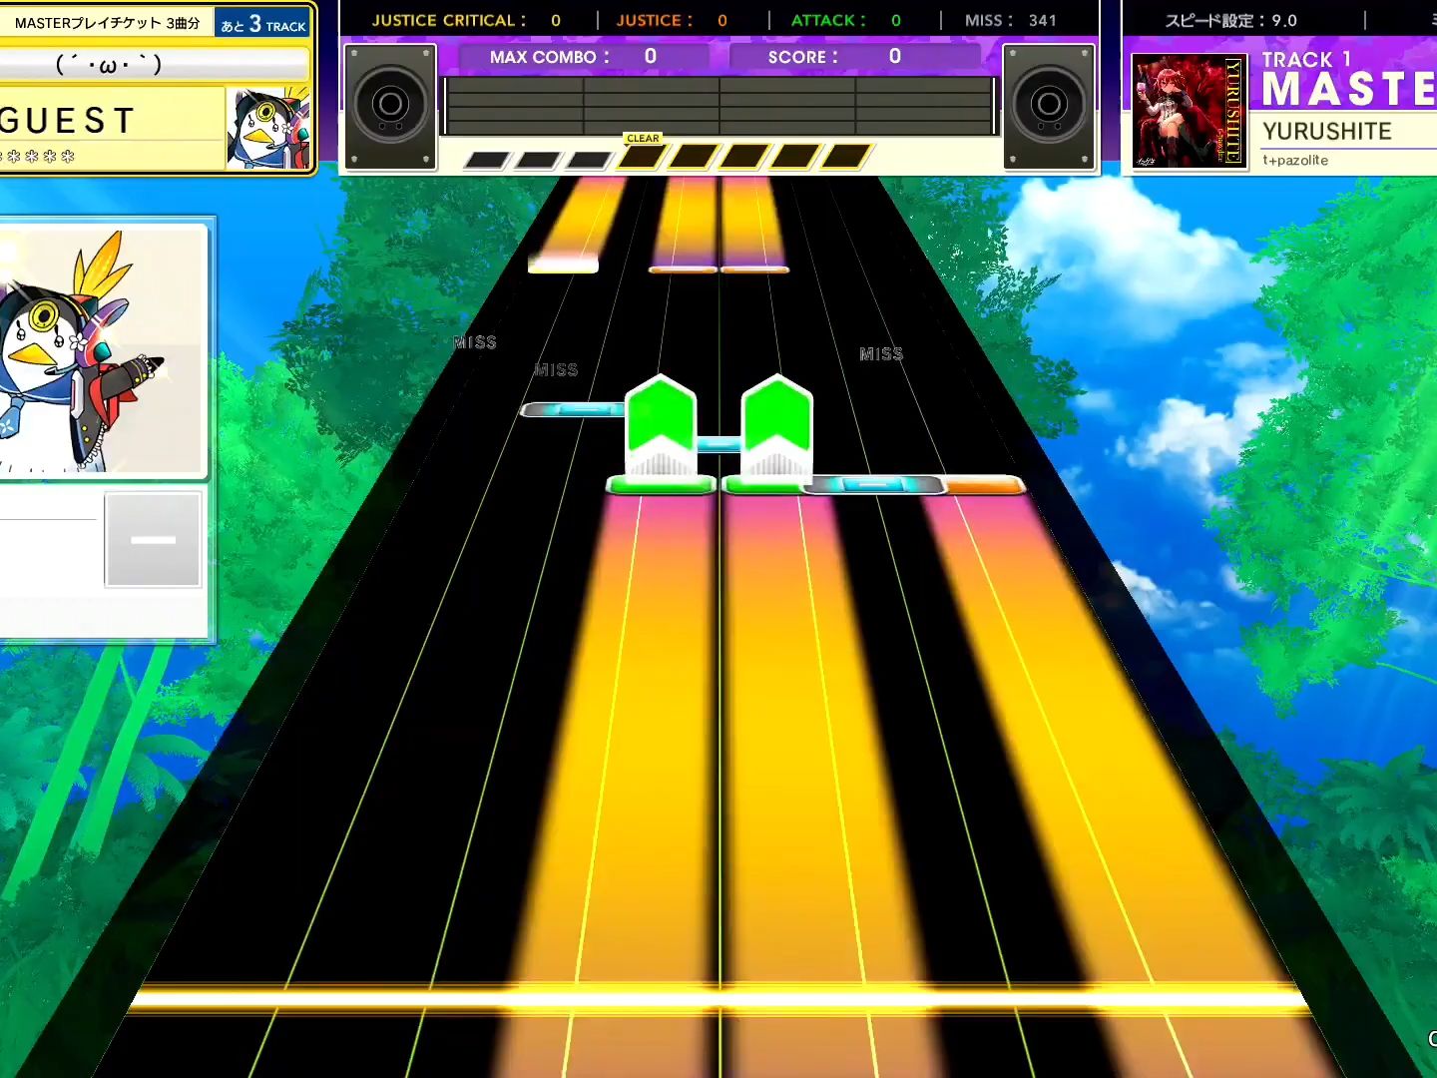Click the GUEST player name
This screenshot has height=1078, width=1437.
[x=67, y=121]
